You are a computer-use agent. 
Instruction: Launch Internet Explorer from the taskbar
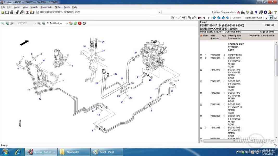click(18, 152)
